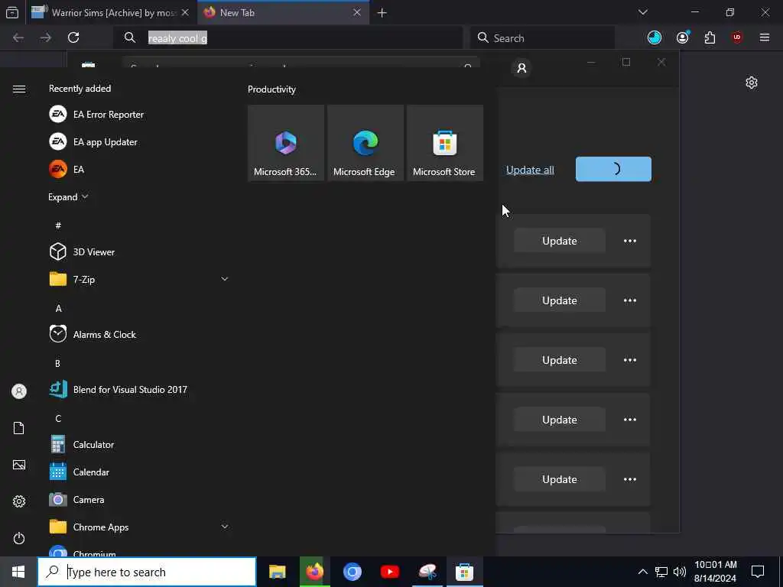Open Alarms & Clock app
The image size is (783, 587).
(139, 334)
